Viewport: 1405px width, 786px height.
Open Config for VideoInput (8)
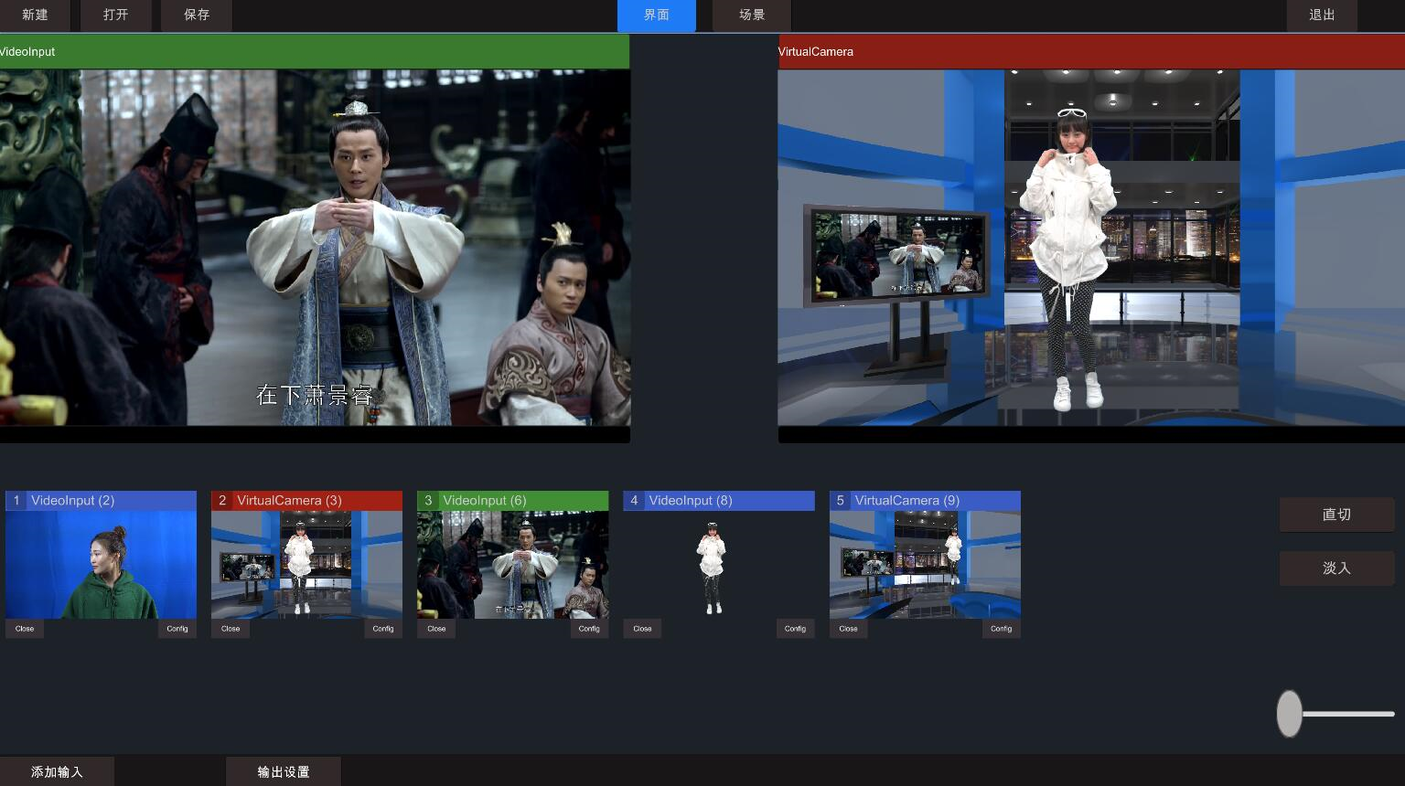(796, 629)
